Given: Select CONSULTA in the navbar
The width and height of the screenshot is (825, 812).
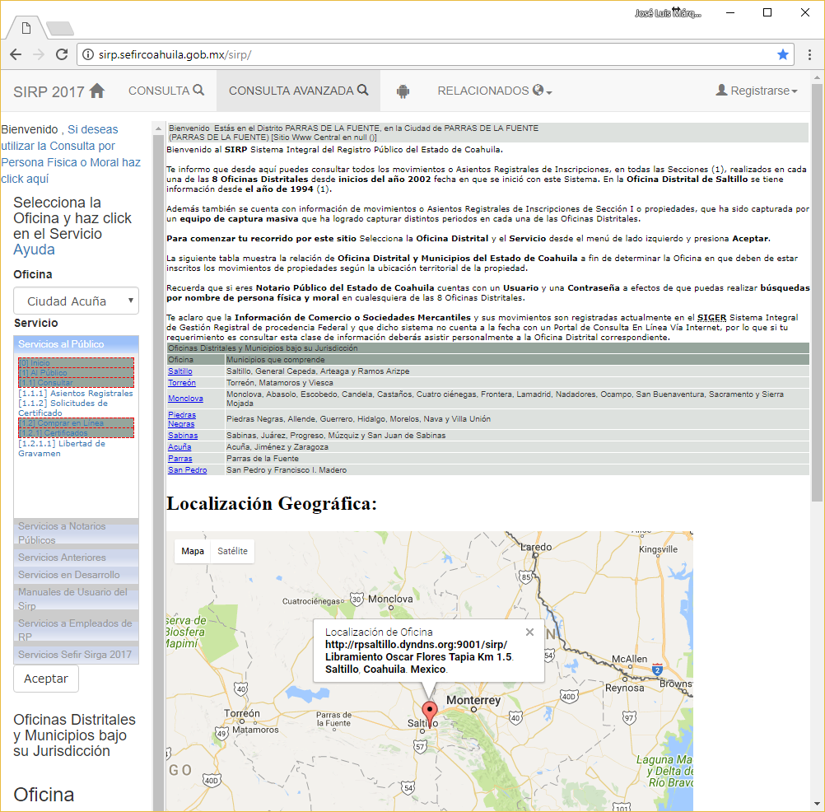Looking at the screenshot, I should click(x=166, y=91).
